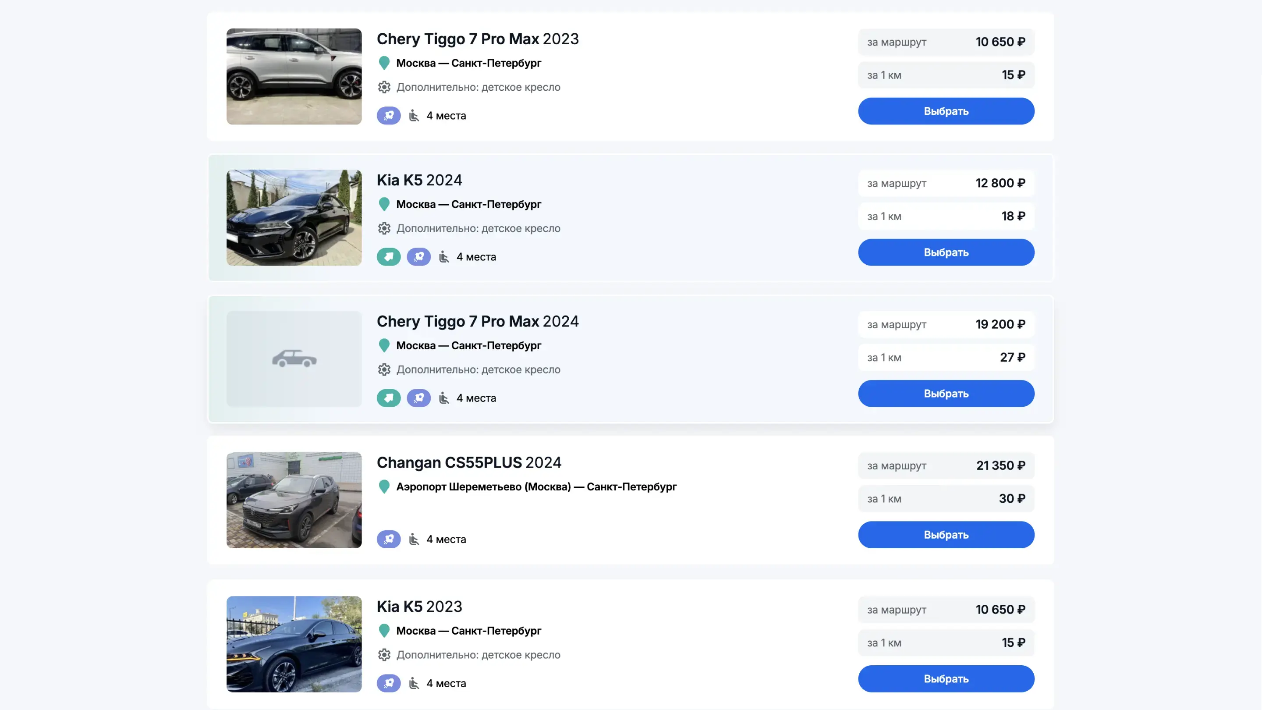Image resolution: width=1262 pixels, height=710 pixels.
Task: Choose the Kia K5 2023 with Выбрать
Action: [x=946, y=678]
